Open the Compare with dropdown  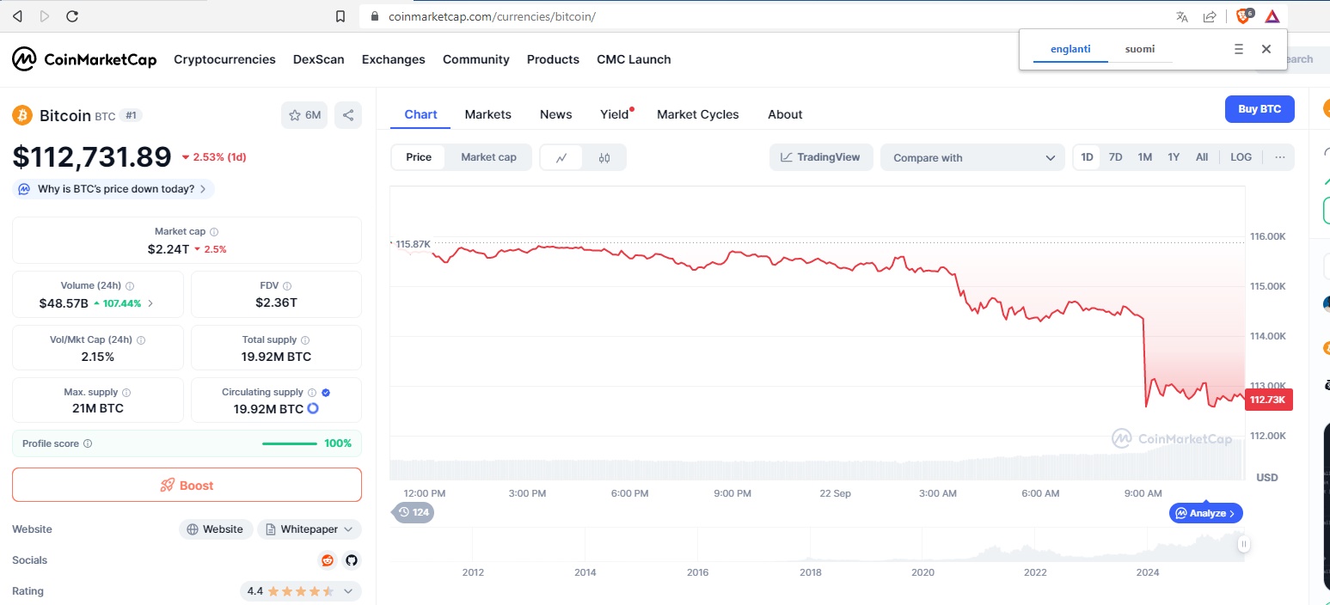972,157
